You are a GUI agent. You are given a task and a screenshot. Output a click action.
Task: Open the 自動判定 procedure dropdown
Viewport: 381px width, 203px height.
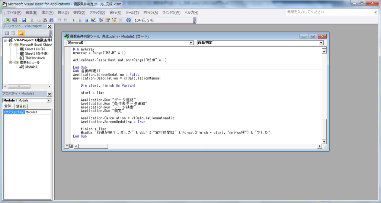click(321, 43)
